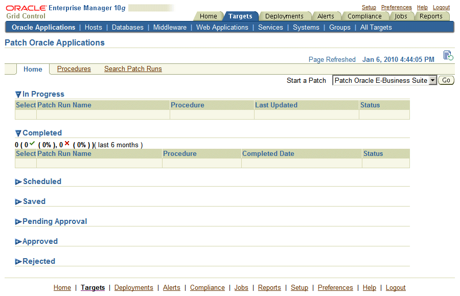Click the footer Home link

62,287
